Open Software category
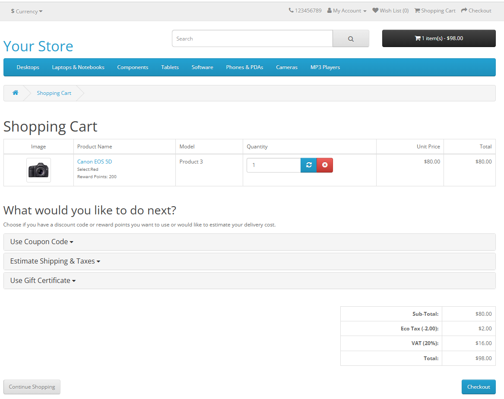This screenshot has height=399, width=504. (203, 67)
